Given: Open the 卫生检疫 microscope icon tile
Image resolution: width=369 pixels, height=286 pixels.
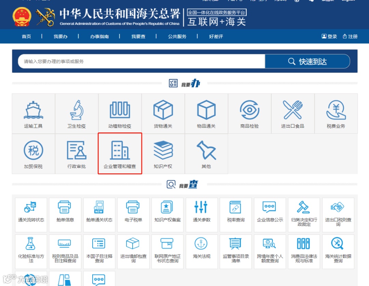Looking at the screenshot, I should [77, 114].
